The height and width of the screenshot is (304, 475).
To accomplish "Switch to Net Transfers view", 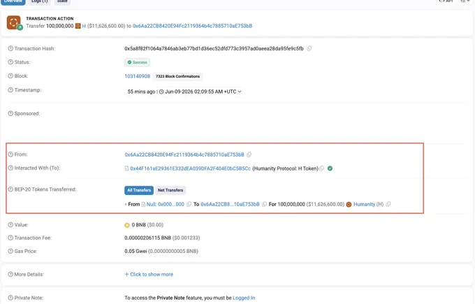I will pos(170,190).
